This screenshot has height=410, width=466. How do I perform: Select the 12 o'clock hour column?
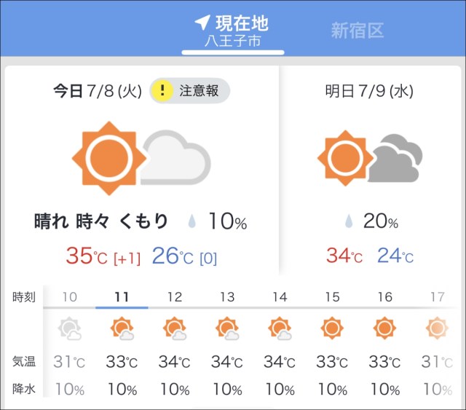pyautogui.click(x=175, y=297)
